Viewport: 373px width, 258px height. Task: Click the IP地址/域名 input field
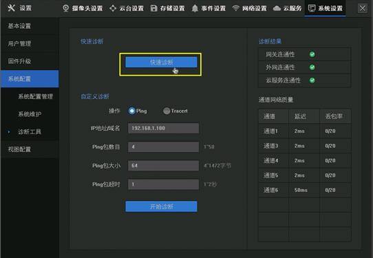click(x=163, y=128)
